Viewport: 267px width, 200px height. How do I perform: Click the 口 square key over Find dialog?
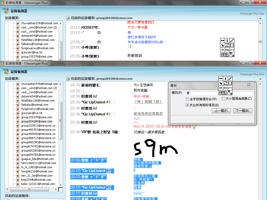(230, 83)
